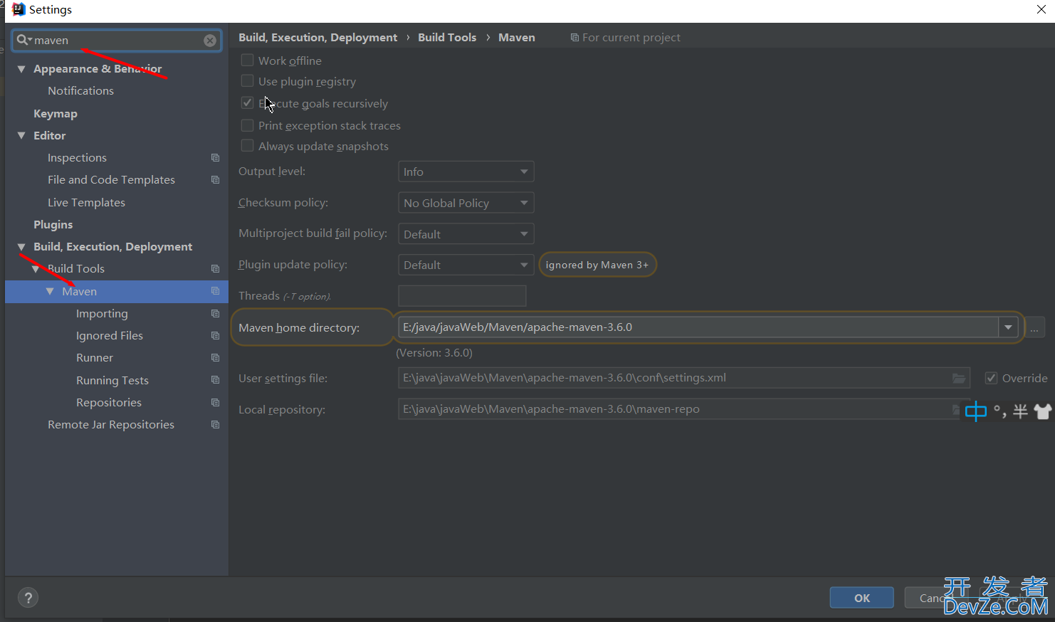Open the Maven home directory dropdown arrow
This screenshot has height=622, width=1055.
click(x=1008, y=327)
